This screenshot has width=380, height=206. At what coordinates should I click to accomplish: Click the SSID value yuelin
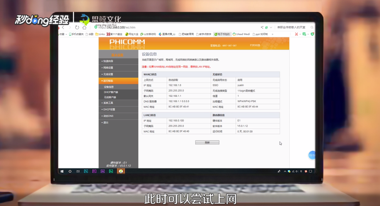pos(241,85)
